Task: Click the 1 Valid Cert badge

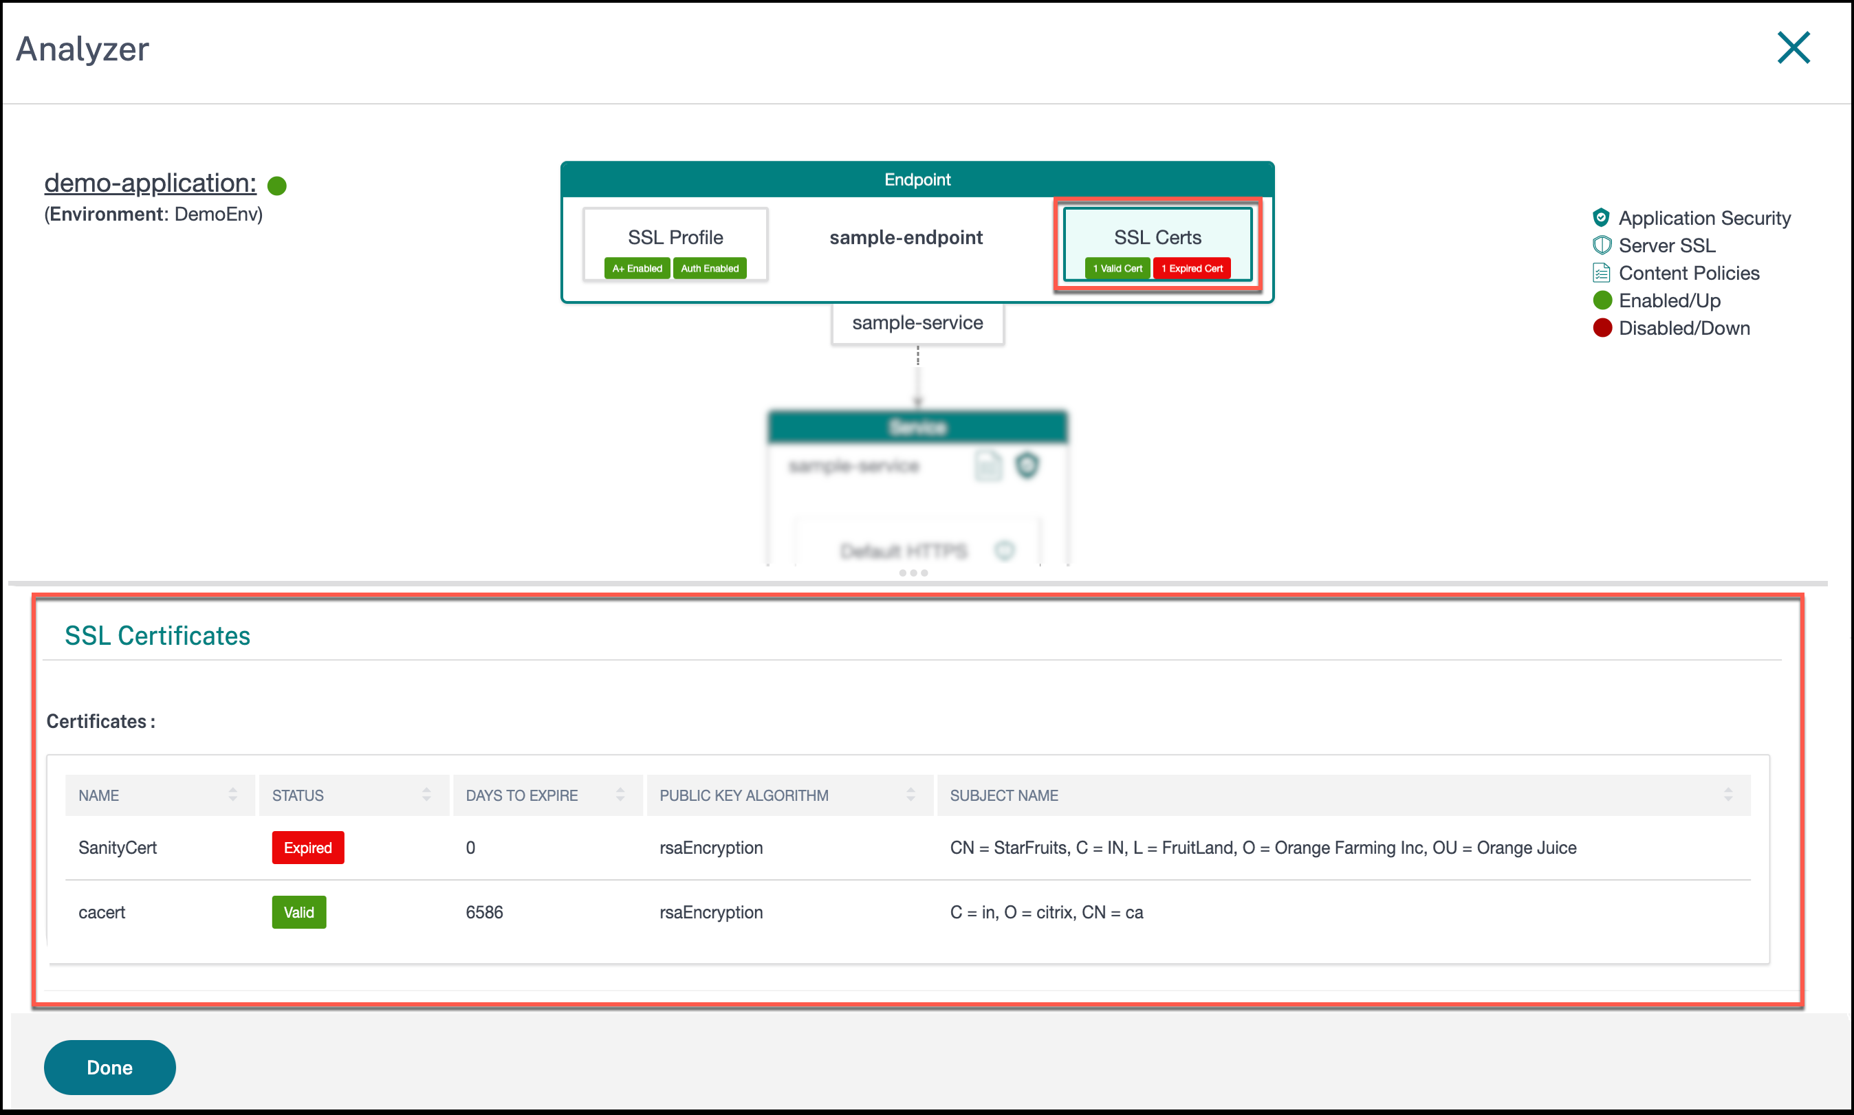Action: click(1117, 268)
